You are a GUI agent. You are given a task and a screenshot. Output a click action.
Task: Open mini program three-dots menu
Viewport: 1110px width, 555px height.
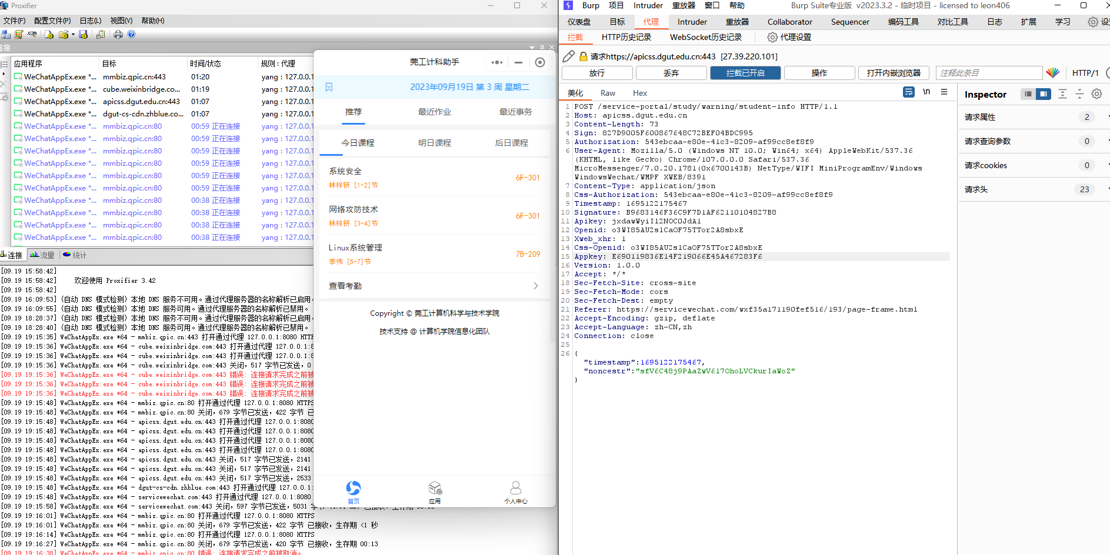coord(497,62)
